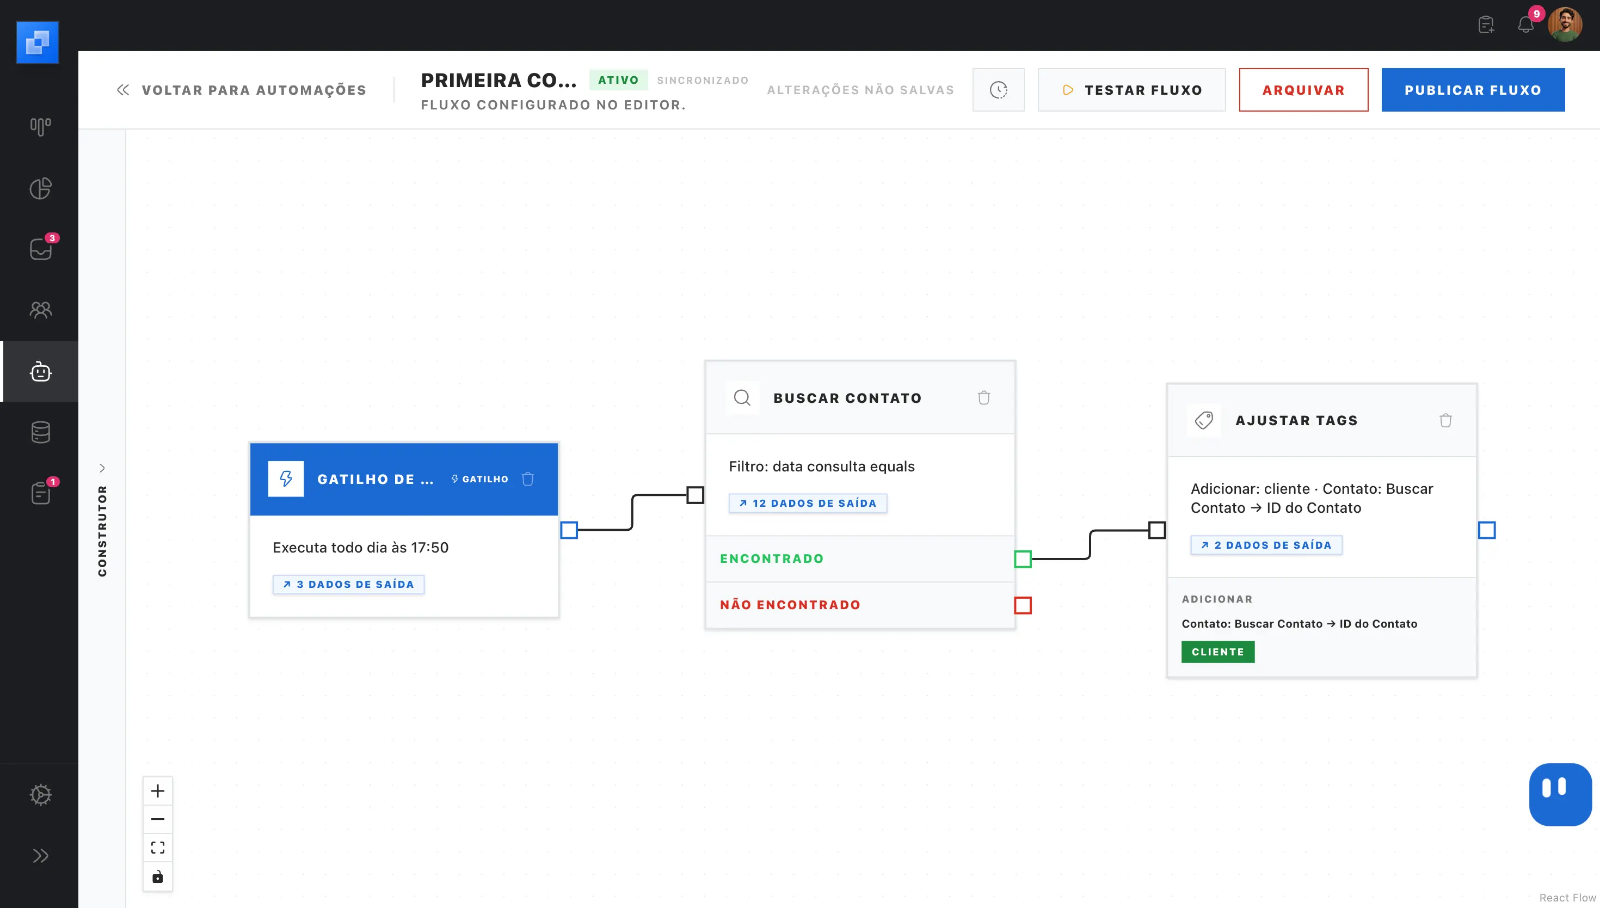Delete the Ajustar Tags node
Viewport: 1600px width, 908px height.
pyautogui.click(x=1445, y=420)
